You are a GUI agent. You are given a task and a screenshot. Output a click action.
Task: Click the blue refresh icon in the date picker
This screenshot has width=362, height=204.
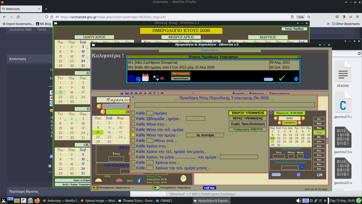click(x=298, y=175)
